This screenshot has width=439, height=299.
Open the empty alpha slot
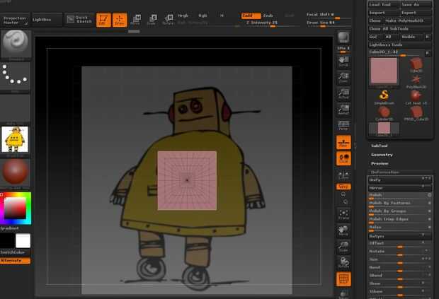pyautogui.click(x=16, y=107)
